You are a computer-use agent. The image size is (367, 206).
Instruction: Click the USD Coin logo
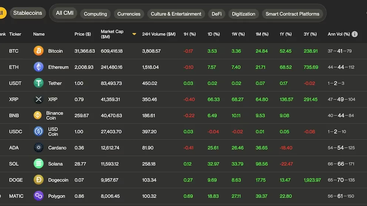coord(39,132)
